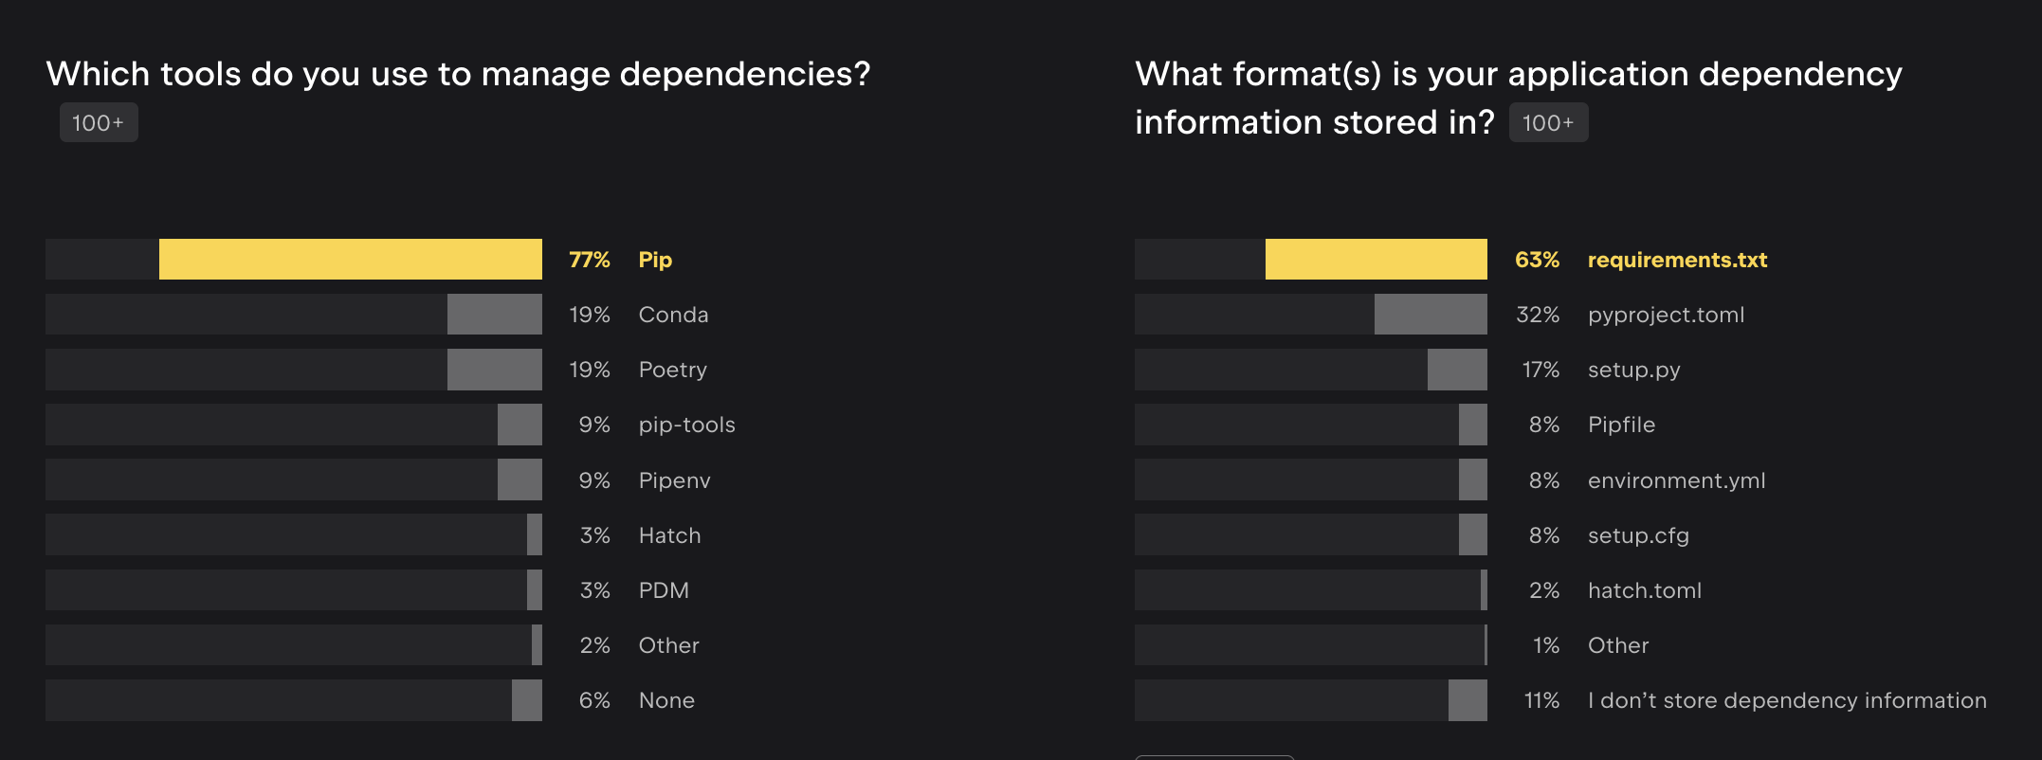Select the Poetry row label
Viewport: 2042px width, 760px height.
click(672, 370)
